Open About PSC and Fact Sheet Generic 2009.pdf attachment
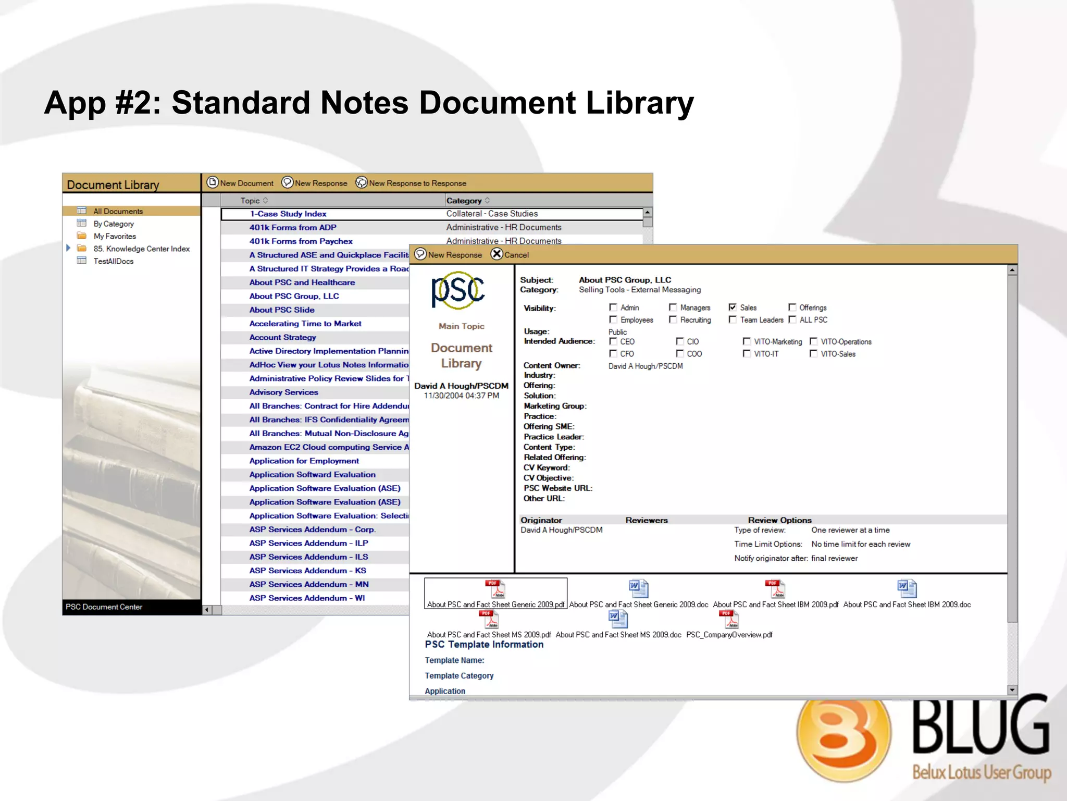This screenshot has width=1067, height=801. coord(495,593)
